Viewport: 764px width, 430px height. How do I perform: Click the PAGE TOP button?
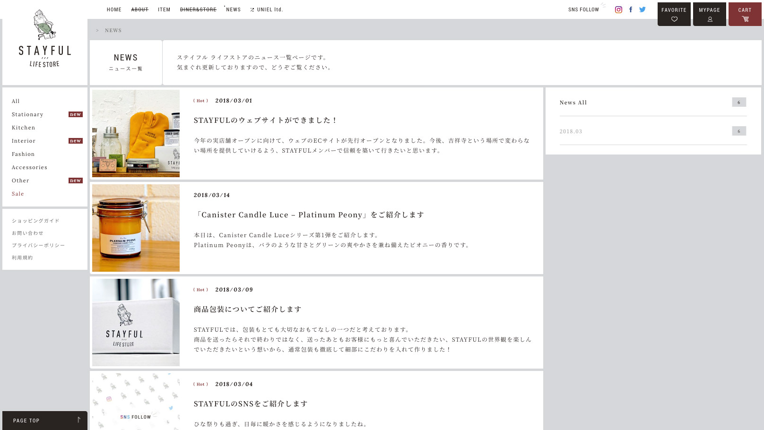[x=45, y=421]
